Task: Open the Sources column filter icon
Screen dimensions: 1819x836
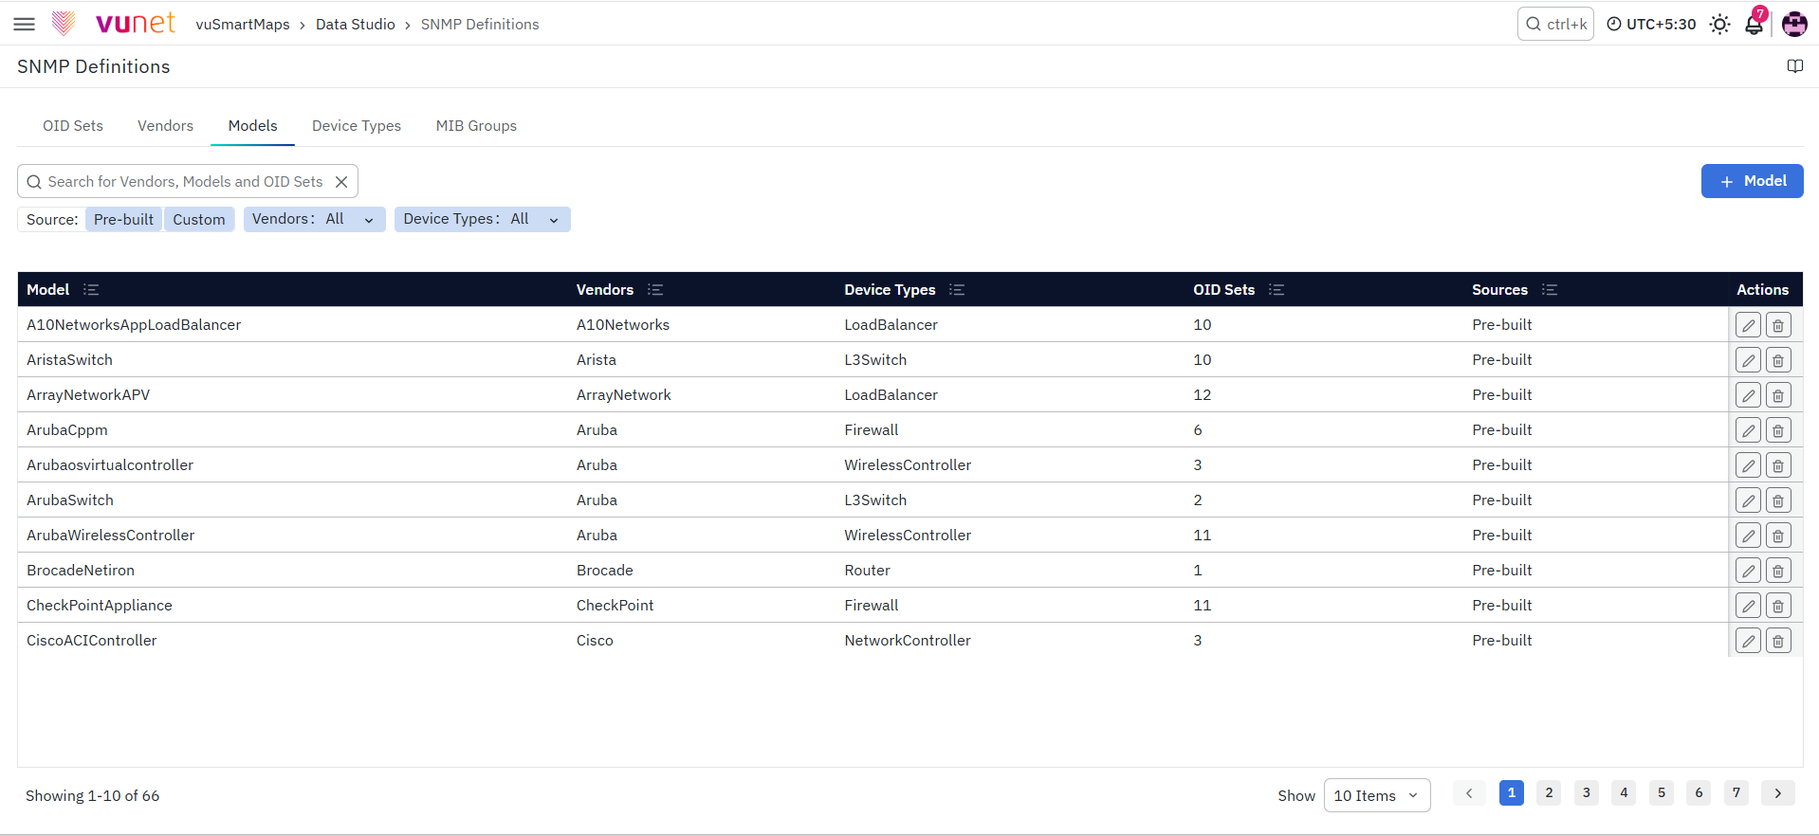Action: tap(1550, 290)
